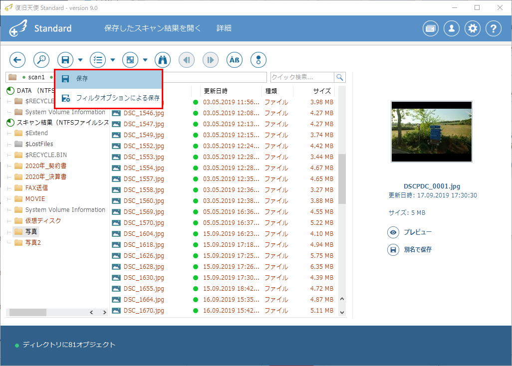Click file list scroll down arrow

[342, 313]
